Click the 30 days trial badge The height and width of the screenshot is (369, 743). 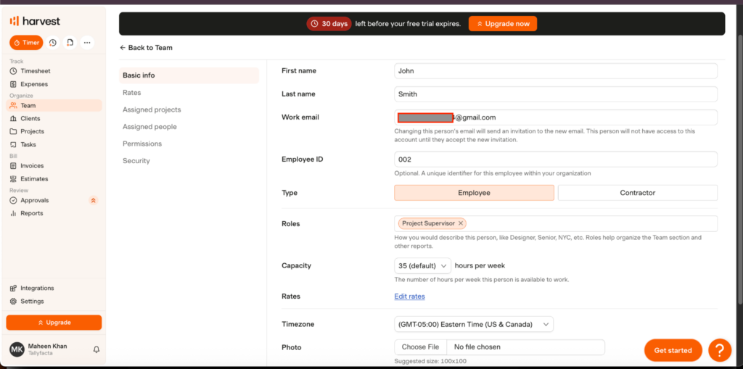(329, 24)
